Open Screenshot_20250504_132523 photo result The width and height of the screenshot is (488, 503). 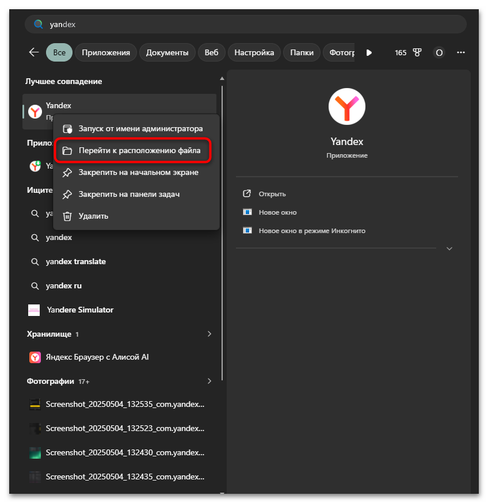119,428
